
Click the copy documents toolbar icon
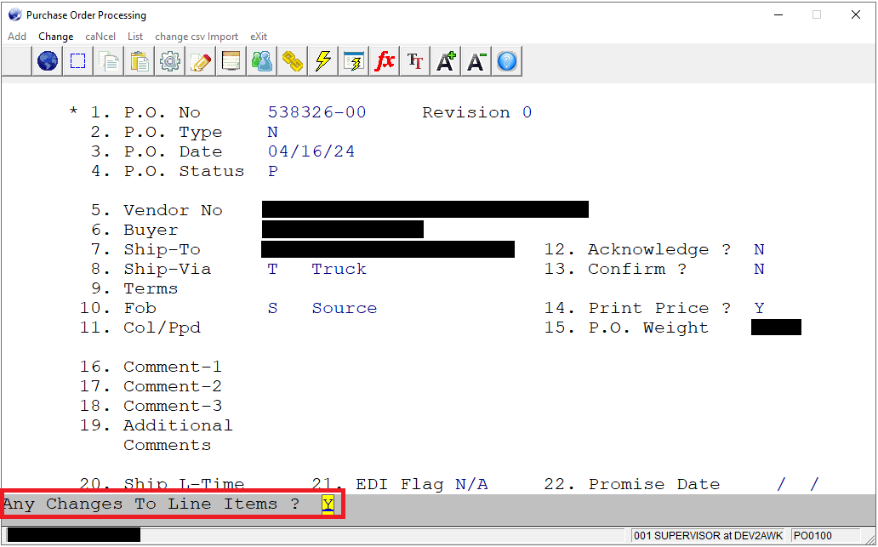pos(109,61)
